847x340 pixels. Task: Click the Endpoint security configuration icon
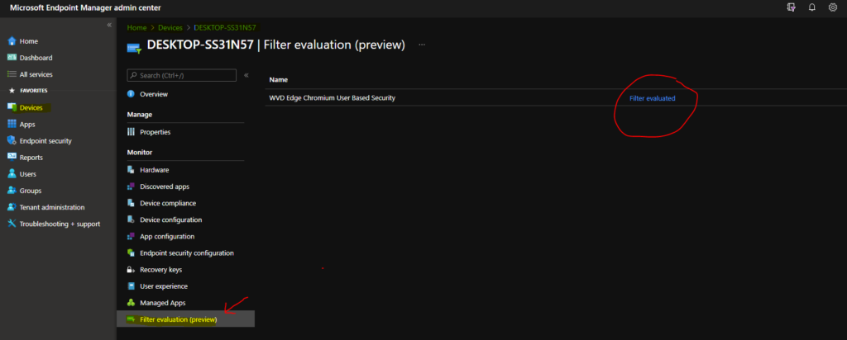[131, 253]
